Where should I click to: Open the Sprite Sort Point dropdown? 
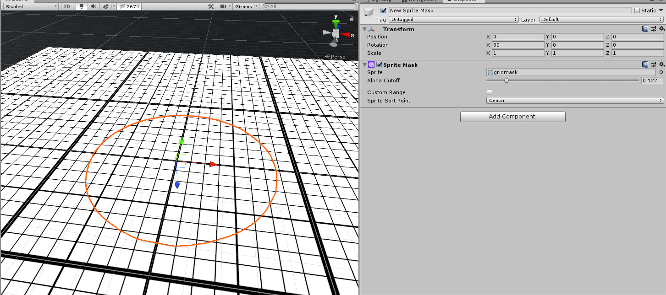click(x=575, y=101)
